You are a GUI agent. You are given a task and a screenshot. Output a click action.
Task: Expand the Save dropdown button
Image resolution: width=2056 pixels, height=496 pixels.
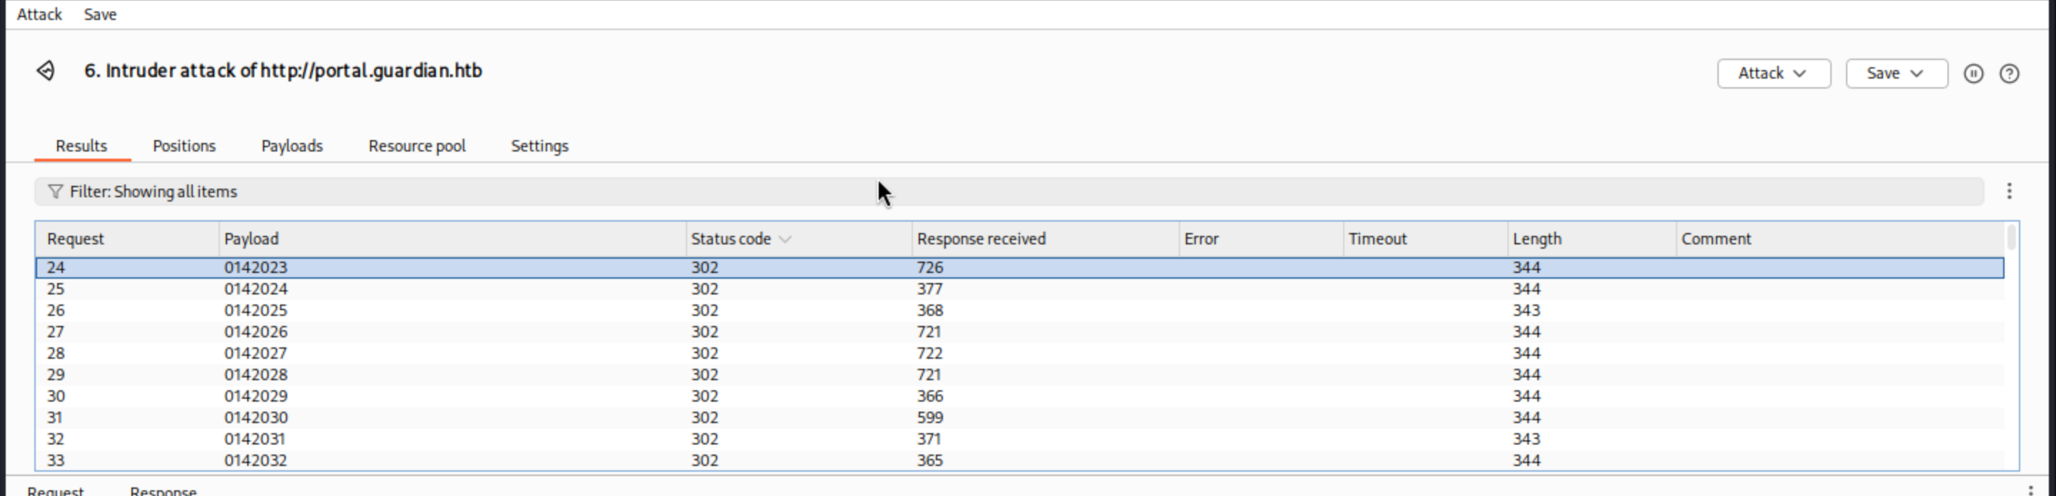tap(1895, 74)
